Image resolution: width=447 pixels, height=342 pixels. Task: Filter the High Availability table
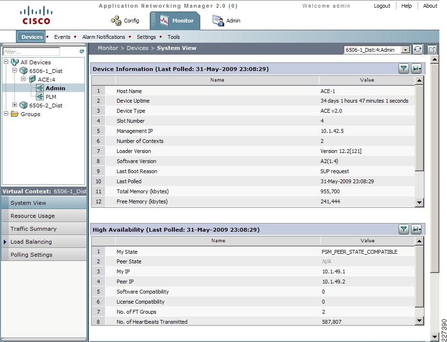(404, 229)
